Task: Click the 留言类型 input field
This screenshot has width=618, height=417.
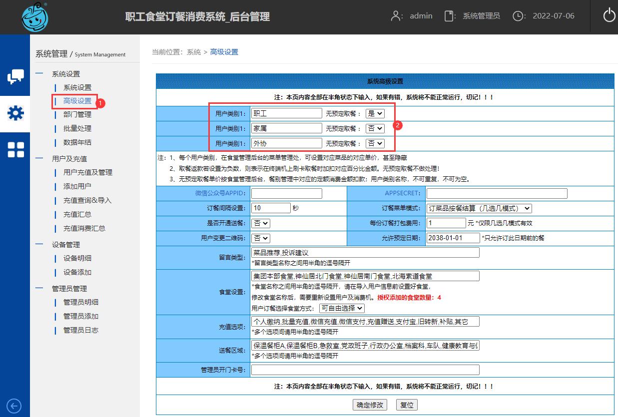Action: [365, 253]
